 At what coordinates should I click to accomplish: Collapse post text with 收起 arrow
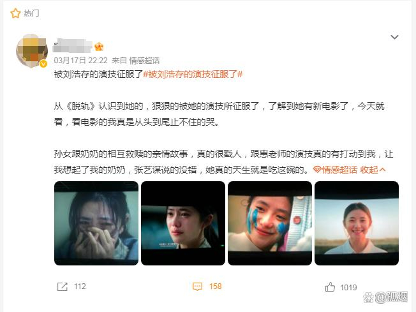(x=373, y=170)
